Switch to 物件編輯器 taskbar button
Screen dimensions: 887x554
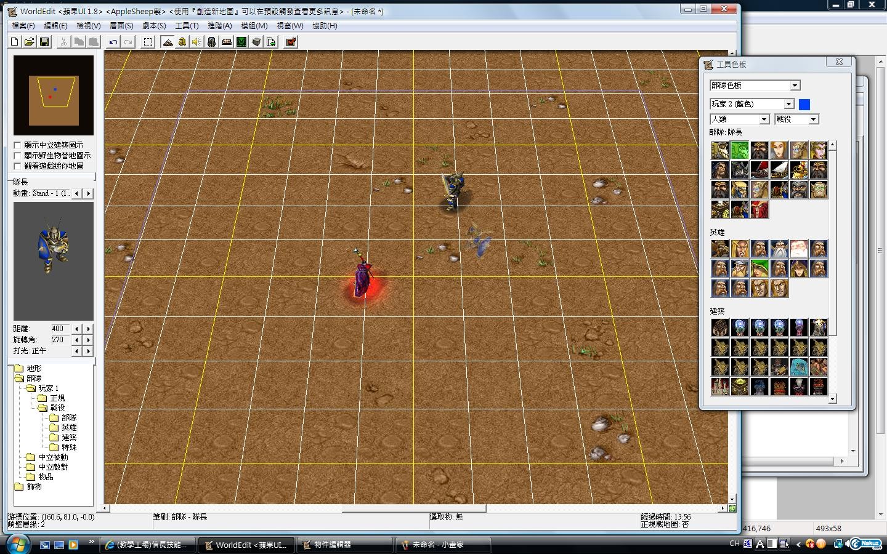345,545
